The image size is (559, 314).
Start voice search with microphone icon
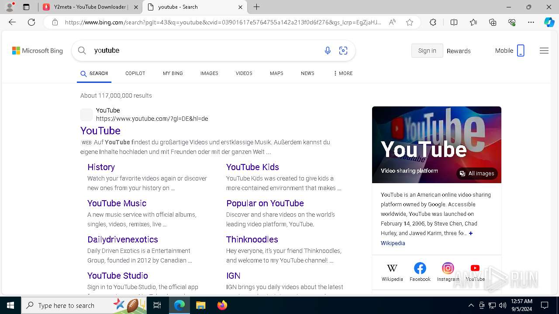click(328, 51)
